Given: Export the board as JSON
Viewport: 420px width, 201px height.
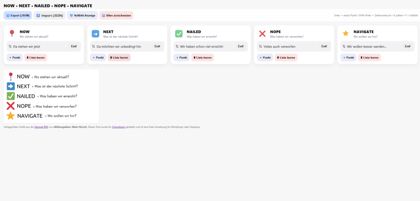Looking at the screenshot, I should click(x=18, y=15).
